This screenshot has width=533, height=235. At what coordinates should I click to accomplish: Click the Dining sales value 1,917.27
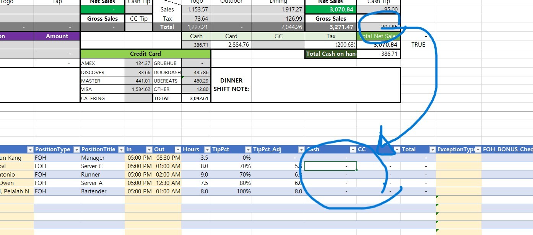(x=278, y=9)
